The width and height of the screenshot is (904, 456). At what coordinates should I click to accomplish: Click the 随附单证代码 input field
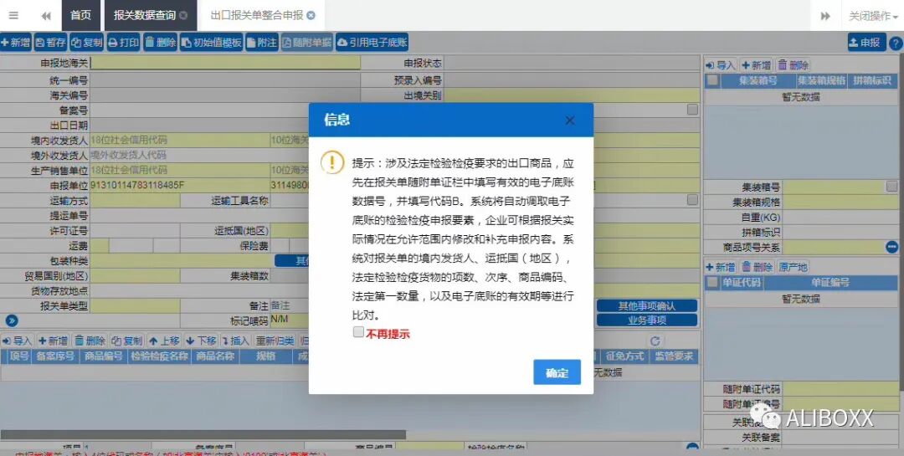pos(840,389)
